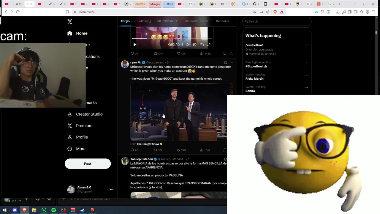Open More menu in sidebar
This screenshot has height=214, width=380.
click(x=77, y=149)
